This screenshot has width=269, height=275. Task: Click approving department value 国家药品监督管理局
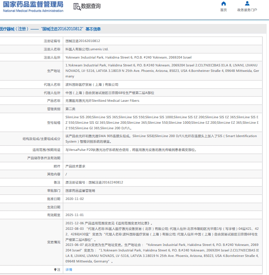(x=81, y=191)
